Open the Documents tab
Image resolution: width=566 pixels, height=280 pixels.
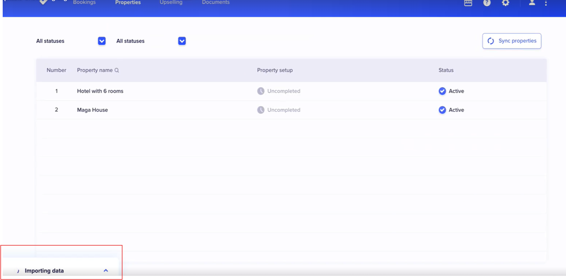tap(215, 3)
